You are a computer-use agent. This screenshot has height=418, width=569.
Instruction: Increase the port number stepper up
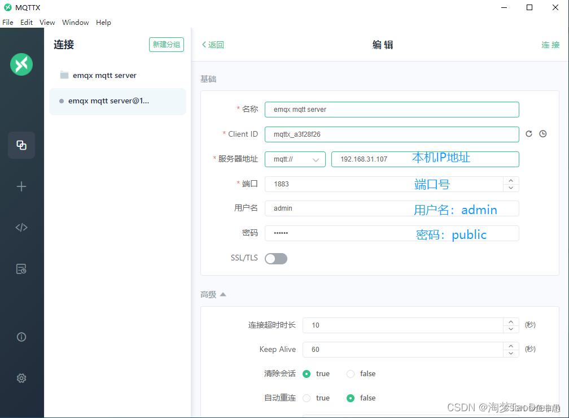511,181
